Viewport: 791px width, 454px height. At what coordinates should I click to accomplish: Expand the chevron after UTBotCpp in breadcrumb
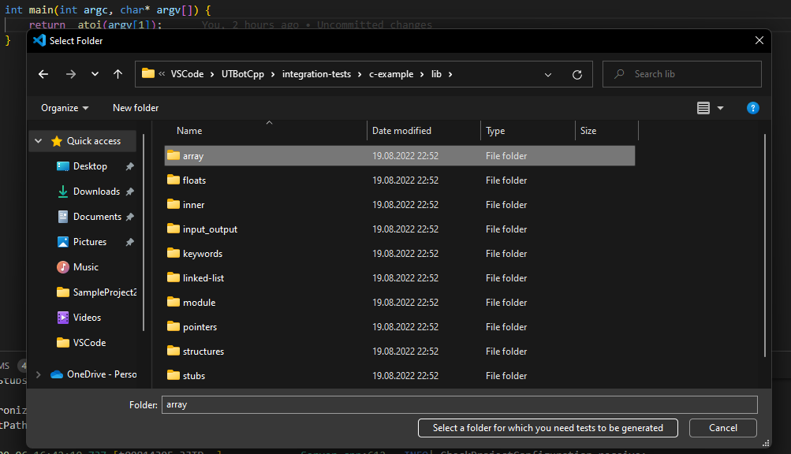[x=273, y=74]
